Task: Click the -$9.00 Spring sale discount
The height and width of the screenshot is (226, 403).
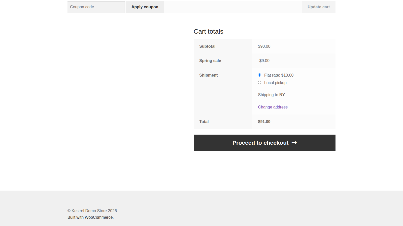Action: [x=264, y=61]
